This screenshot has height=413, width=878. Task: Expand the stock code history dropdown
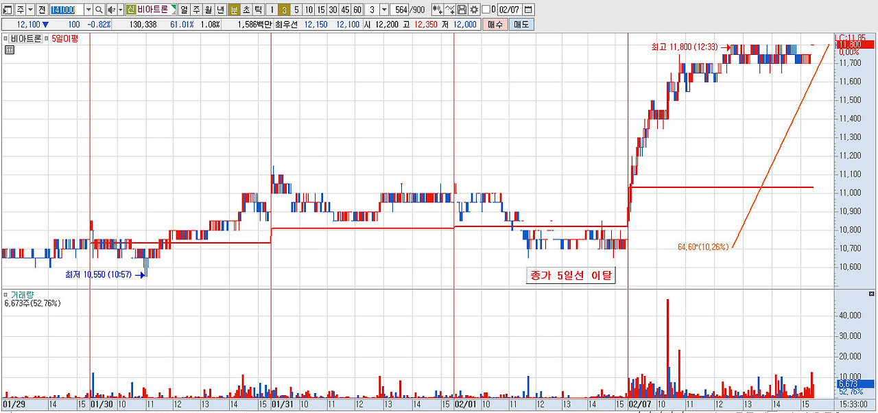point(88,10)
